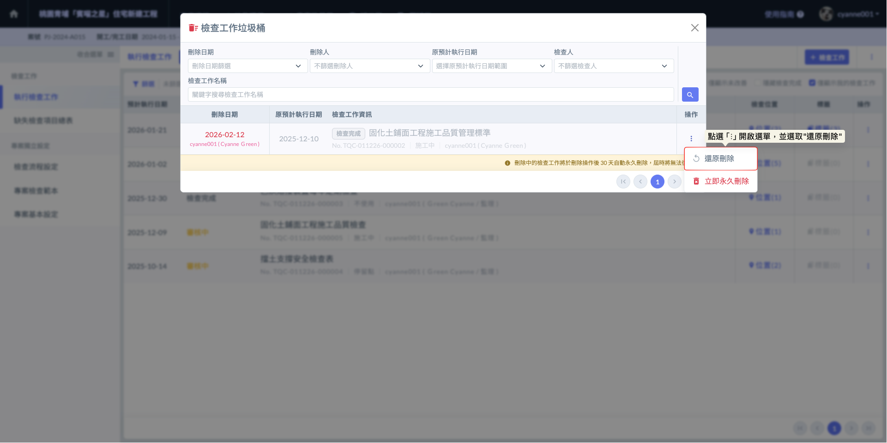
Task: Click the first-page pagination icon
Action: point(623,182)
